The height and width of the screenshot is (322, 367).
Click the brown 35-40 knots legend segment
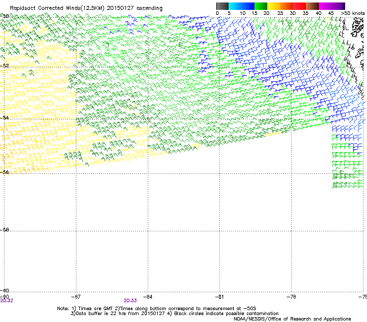[x=312, y=6]
